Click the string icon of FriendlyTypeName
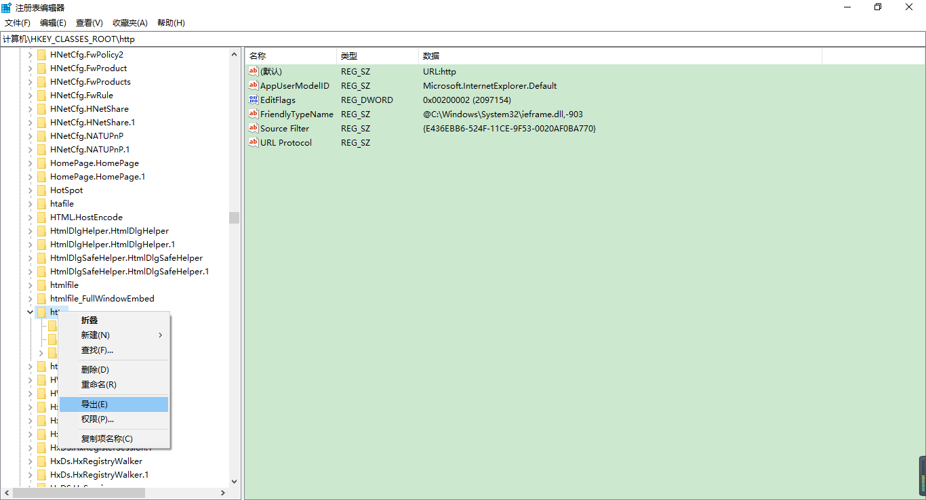Image resolution: width=926 pixels, height=500 pixels. click(x=254, y=114)
